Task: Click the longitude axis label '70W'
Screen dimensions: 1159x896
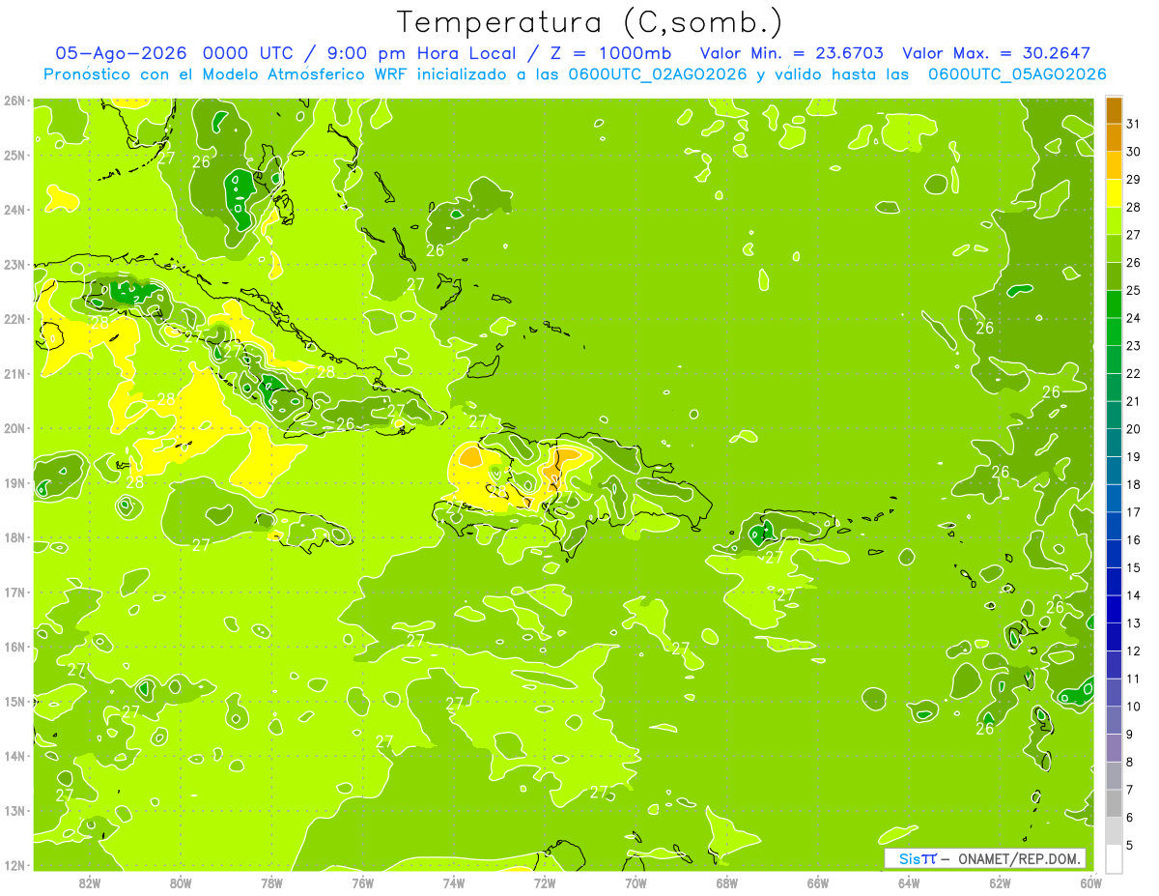Action: [x=636, y=883]
